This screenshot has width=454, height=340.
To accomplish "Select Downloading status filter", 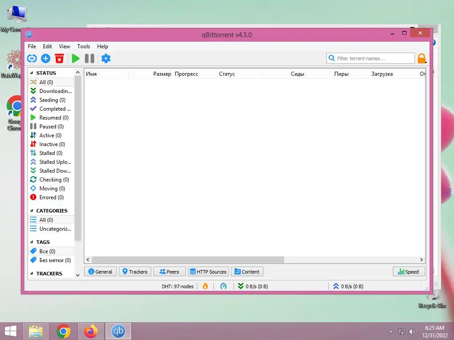I will 51,91.
